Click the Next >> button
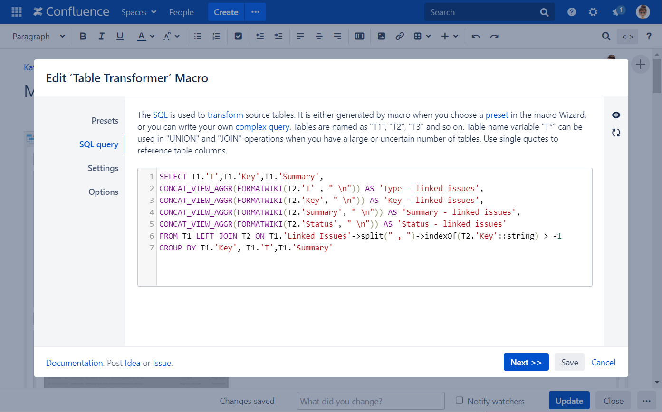Viewport: 662px width, 412px height. coord(526,363)
